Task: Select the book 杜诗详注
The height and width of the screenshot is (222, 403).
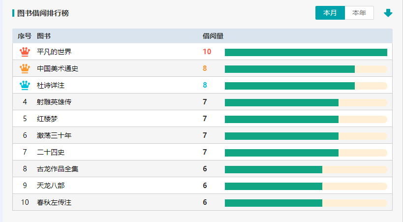Action: click(x=51, y=85)
